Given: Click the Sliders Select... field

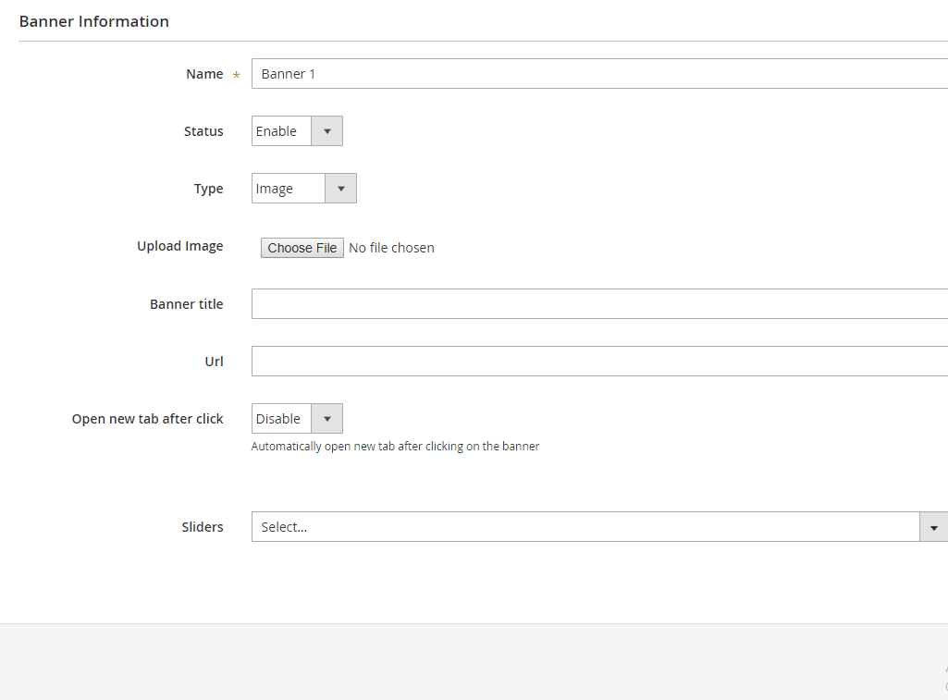Looking at the screenshot, I should tap(585, 527).
